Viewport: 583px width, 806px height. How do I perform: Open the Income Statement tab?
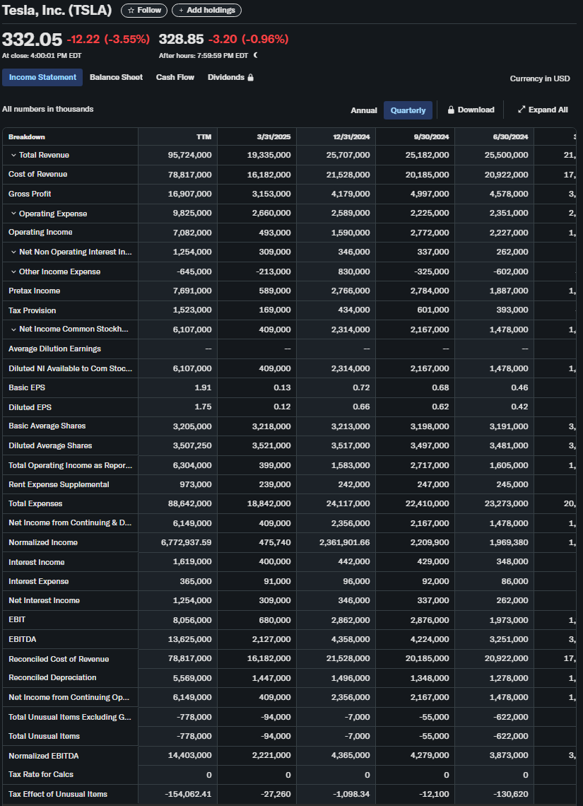click(x=42, y=78)
